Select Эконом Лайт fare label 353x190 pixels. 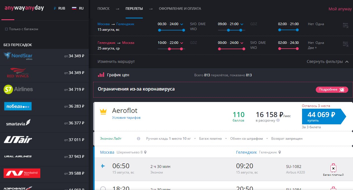(111, 139)
